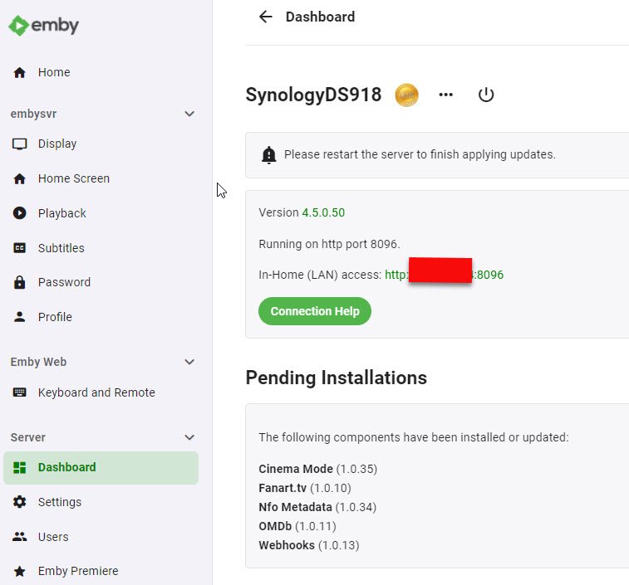Image resolution: width=629 pixels, height=585 pixels.
Task: Click the Connection Help button
Action: [315, 311]
